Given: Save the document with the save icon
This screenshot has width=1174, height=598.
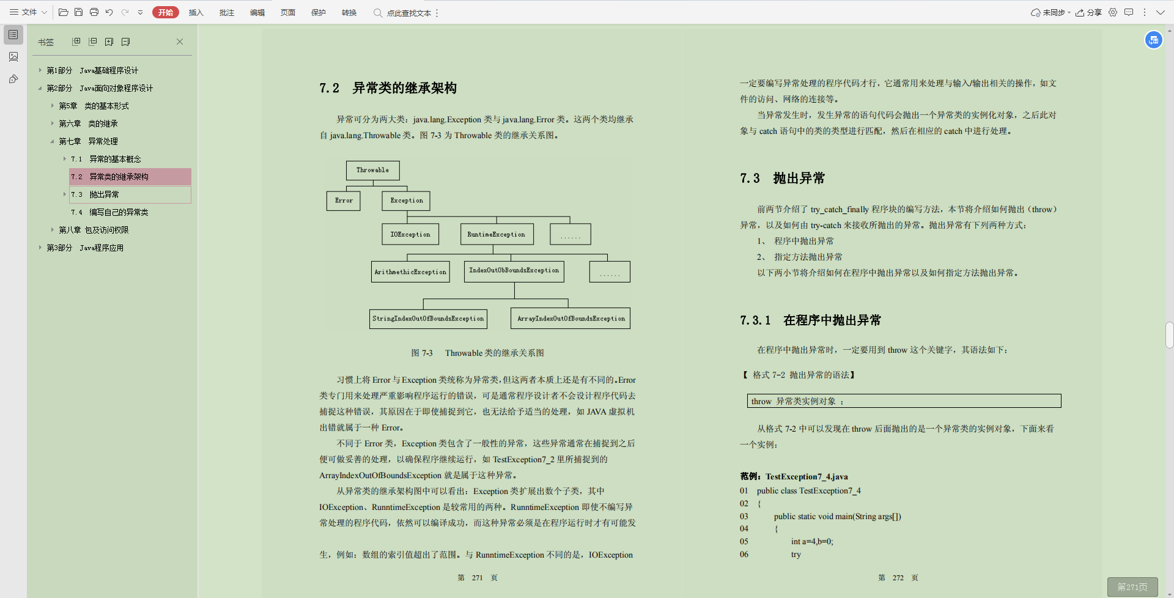Looking at the screenshot, I should pyautogui.click(x=79, y=12).
